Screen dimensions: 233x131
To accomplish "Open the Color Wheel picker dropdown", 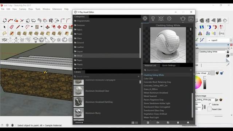I will tap(209, 73).
